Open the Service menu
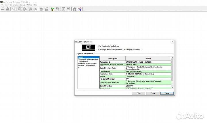Viewport: 207px width, 123px height. pos(22,5)
